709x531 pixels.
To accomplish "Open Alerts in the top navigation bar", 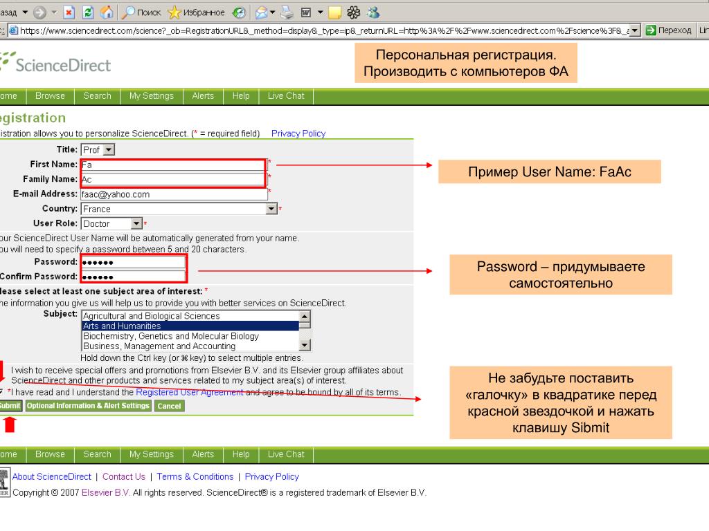I will point(203,95).
